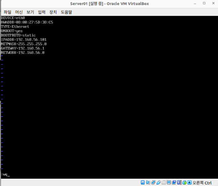Click the shared folders status icon
Image resolution: width=218 pixels, height=186 pixels.
tap(163, 182)
